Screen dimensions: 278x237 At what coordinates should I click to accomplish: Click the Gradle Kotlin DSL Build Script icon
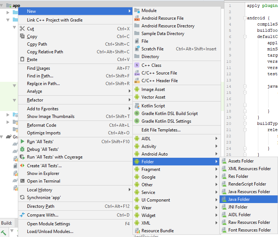click(x=137, y=114)
